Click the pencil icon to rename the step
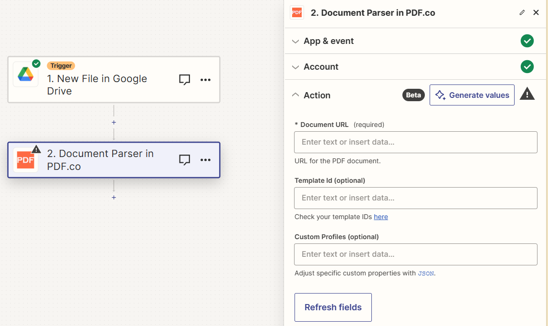The image size is (548, 326). 522,12
